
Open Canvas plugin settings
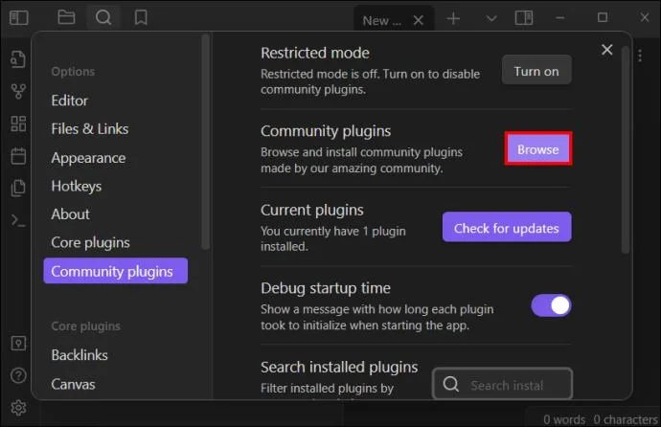(74, 384)
